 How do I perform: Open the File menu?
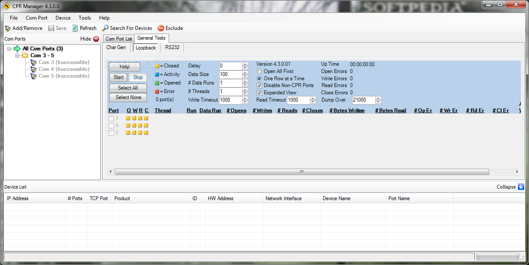pyautogui.click(x=14, y=18)
